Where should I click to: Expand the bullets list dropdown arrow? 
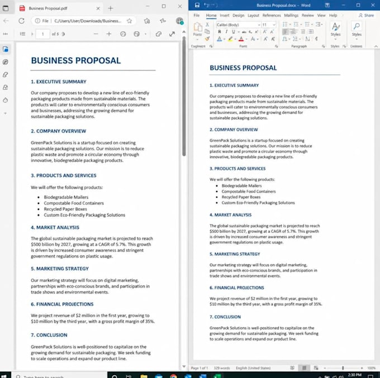(290, 25)
